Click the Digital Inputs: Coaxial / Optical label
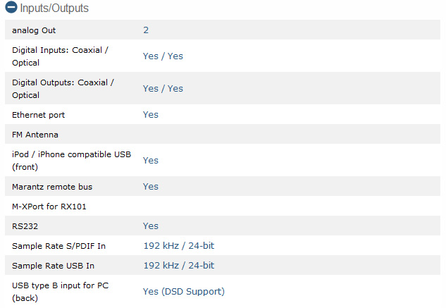446x308 pixels. tap(60, 56)
